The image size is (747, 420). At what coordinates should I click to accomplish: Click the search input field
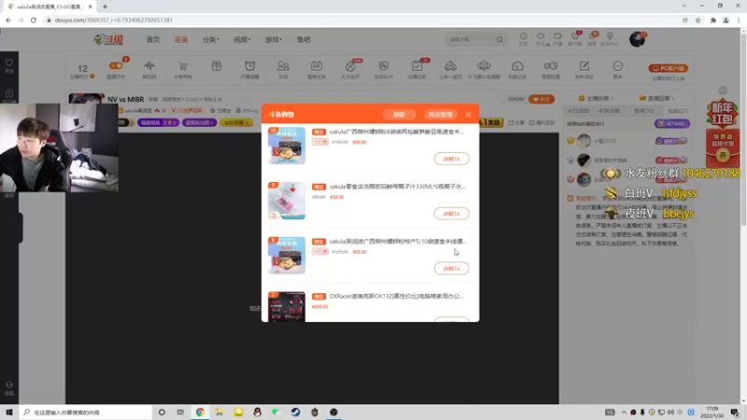click(x=470, y=39)
